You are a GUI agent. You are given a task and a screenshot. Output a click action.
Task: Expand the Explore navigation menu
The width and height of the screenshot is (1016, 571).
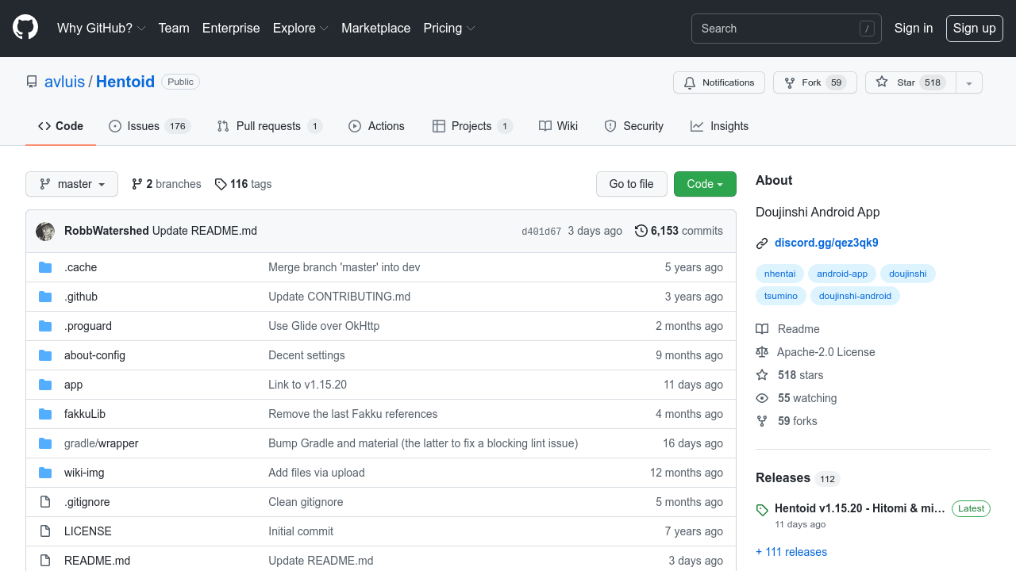pos(301,28)
